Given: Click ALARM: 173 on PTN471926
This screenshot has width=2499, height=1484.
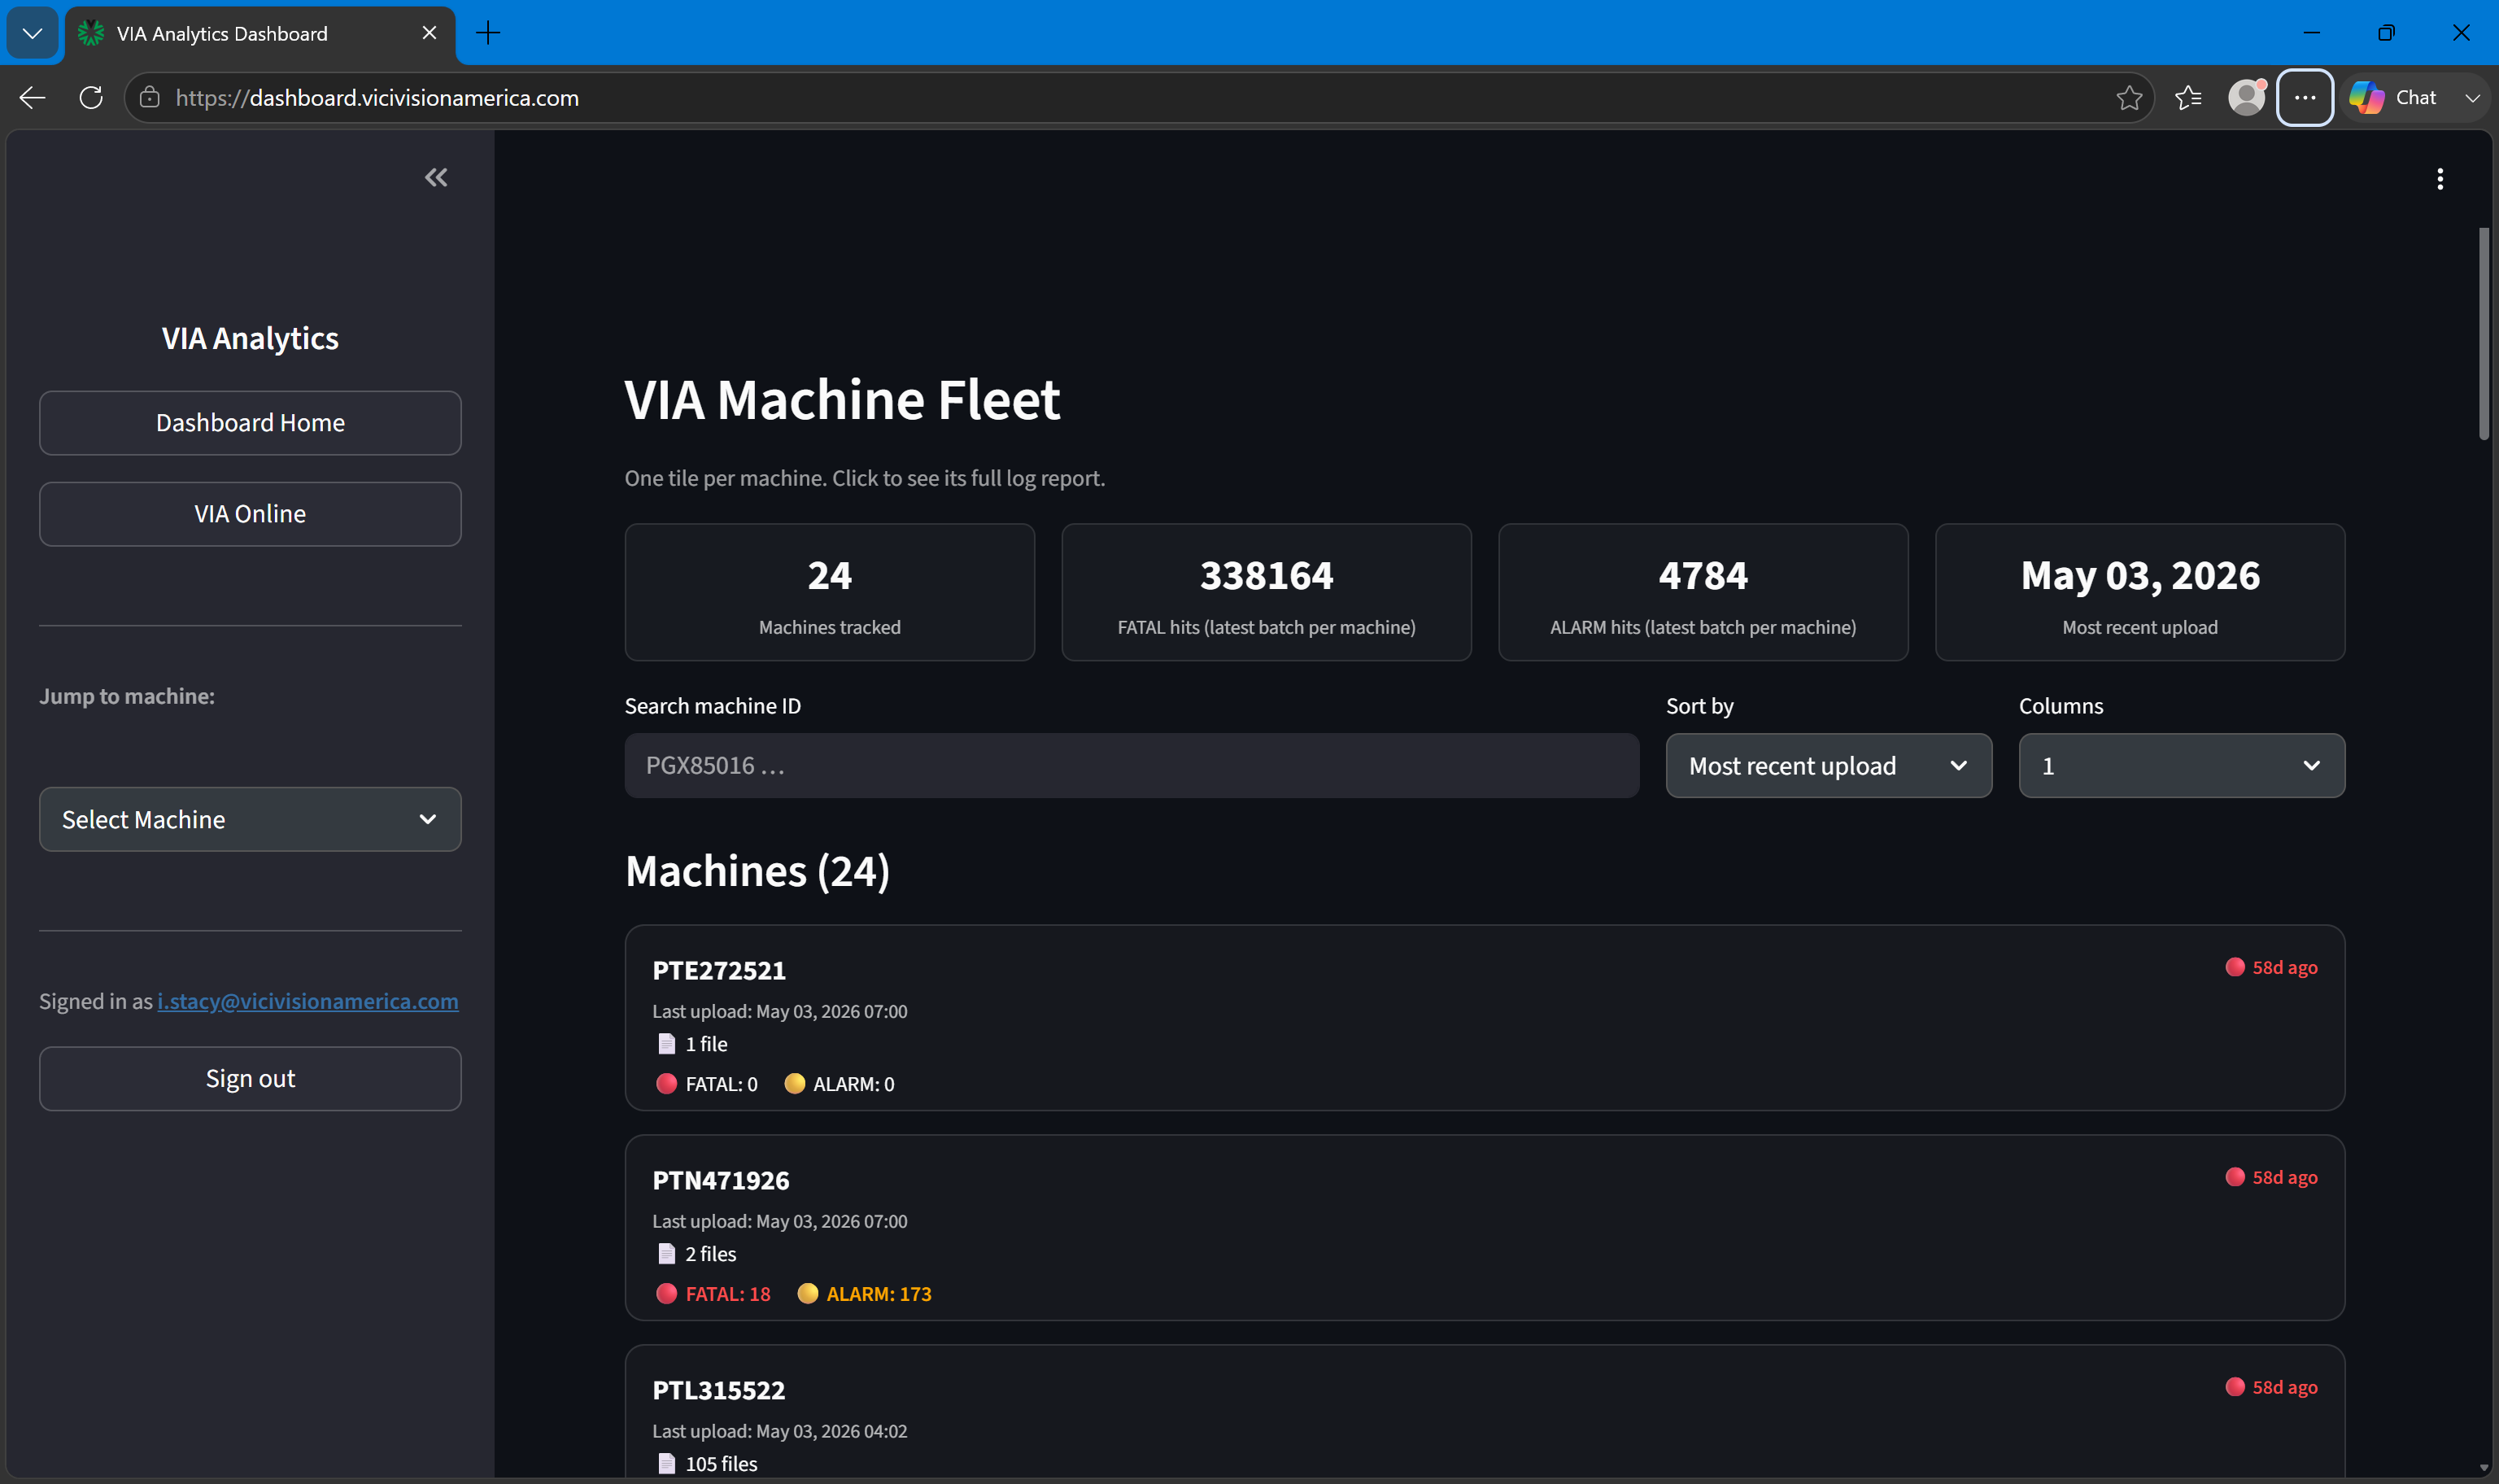Looking at the screenshot, I should tap(879, 1294).
